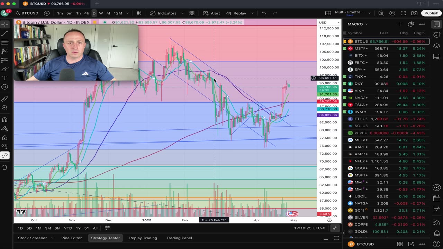Select the patterns drawing tool

(5, 51)
